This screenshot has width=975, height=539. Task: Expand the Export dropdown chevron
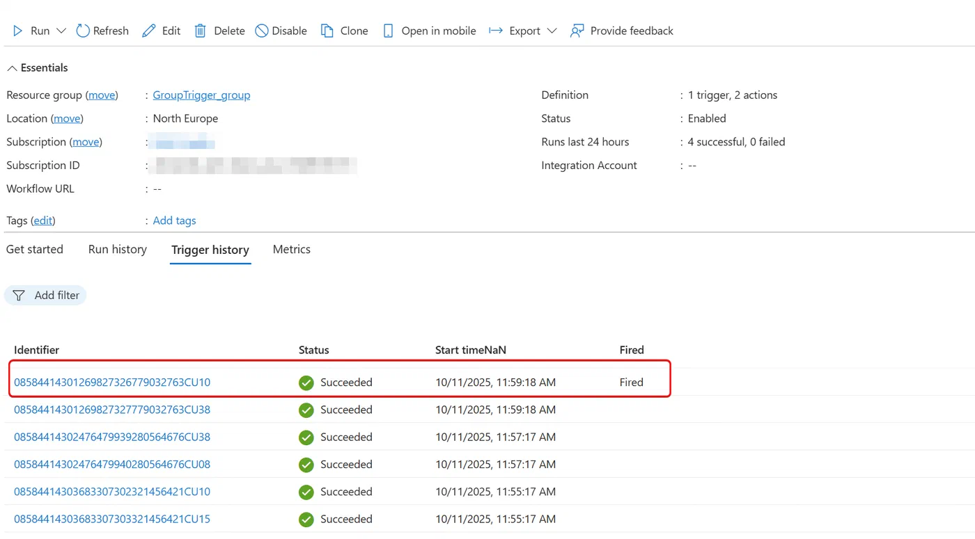coord(552,31)
